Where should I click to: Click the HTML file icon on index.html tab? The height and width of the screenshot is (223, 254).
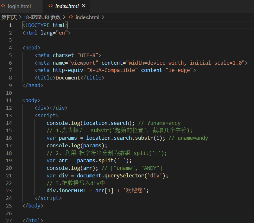[x=50, y=6]
